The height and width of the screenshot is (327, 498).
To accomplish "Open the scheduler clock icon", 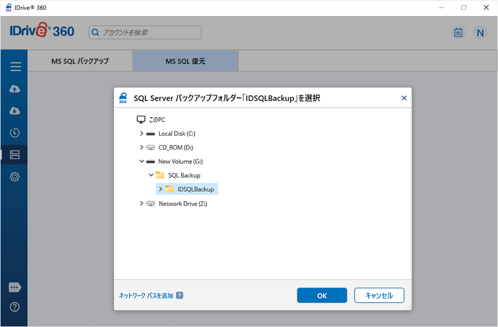I will 14,133.
